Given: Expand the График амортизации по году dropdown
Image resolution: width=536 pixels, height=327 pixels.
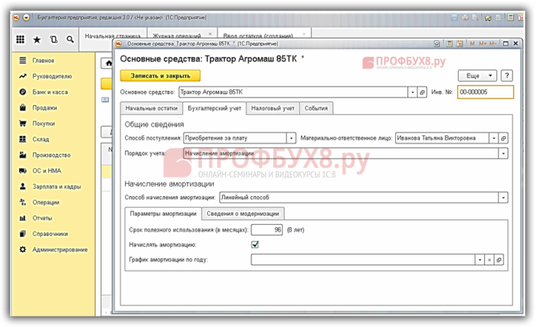Looking at the screenshot, I should coord(480,259).
